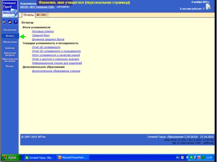Select the Отчеты tab
217x162 pixels.
(28, 15)
